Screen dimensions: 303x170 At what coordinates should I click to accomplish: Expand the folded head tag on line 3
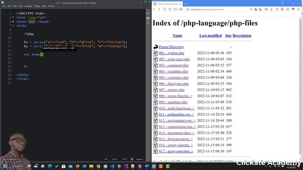pos(13,21)
